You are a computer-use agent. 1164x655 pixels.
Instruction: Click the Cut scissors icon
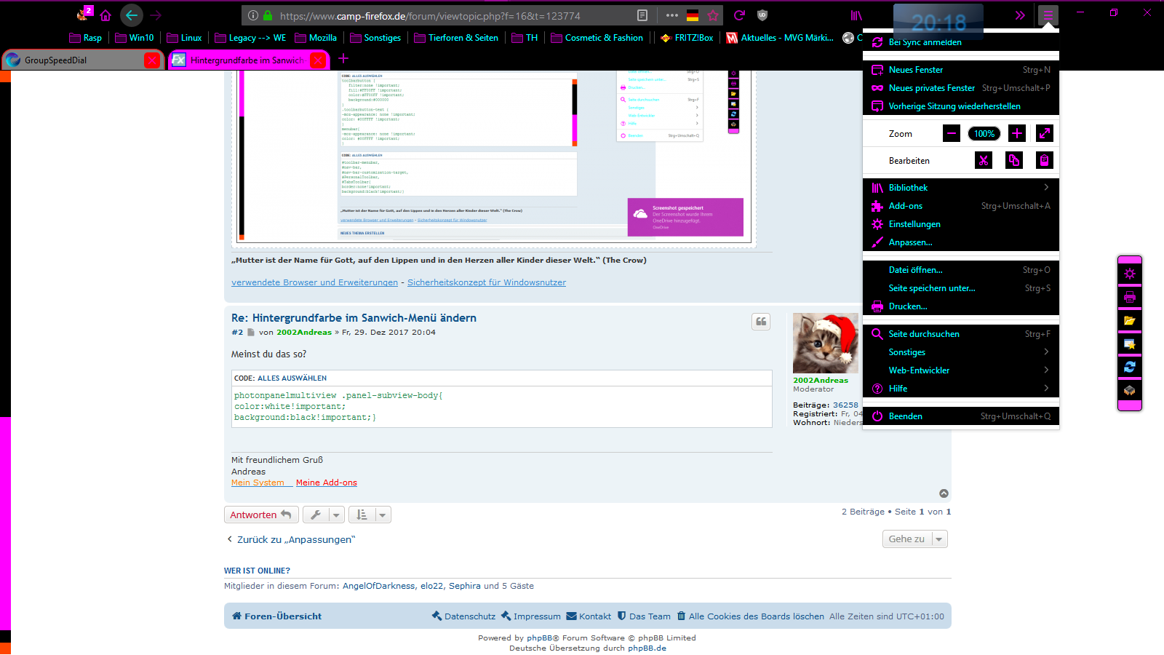(x=984, y=161)
